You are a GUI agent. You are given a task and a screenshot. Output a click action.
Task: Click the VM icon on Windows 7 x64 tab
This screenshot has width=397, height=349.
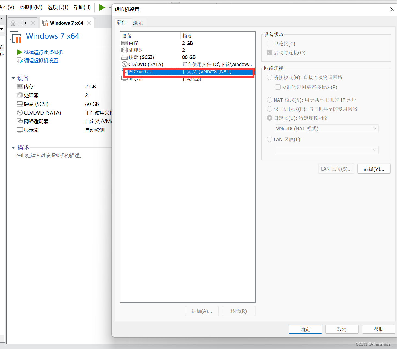[45, 23]
